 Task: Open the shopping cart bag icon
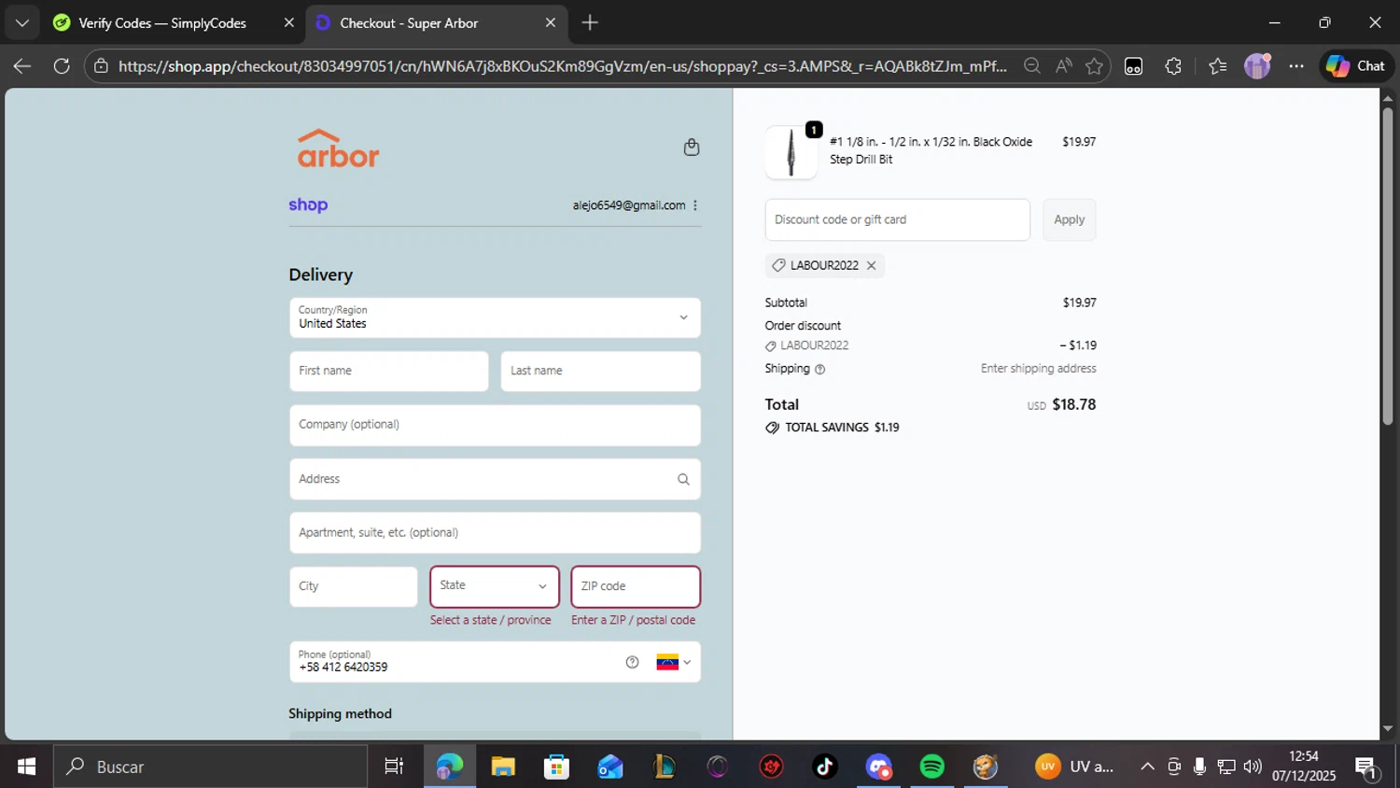pos(692,148)
